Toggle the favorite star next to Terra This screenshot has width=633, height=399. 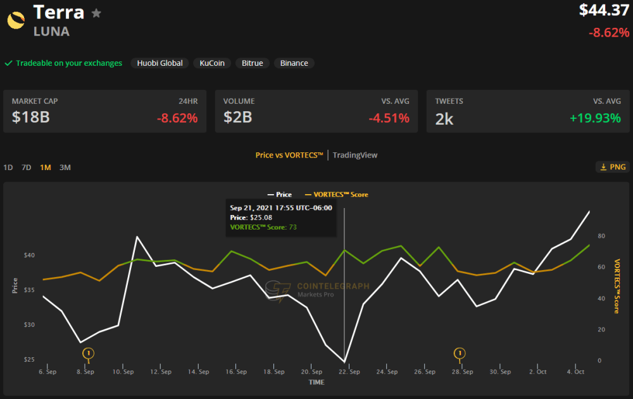96,13
